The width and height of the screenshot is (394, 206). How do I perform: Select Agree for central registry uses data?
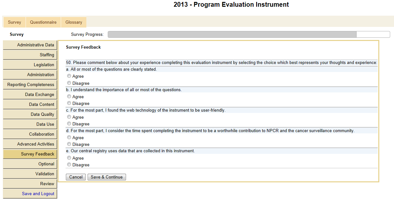click(69, 158)
